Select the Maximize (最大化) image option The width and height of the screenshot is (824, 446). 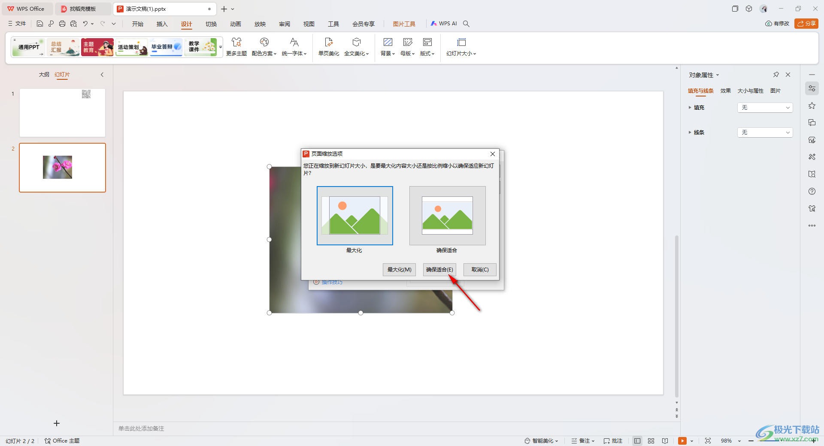[355, 216]
